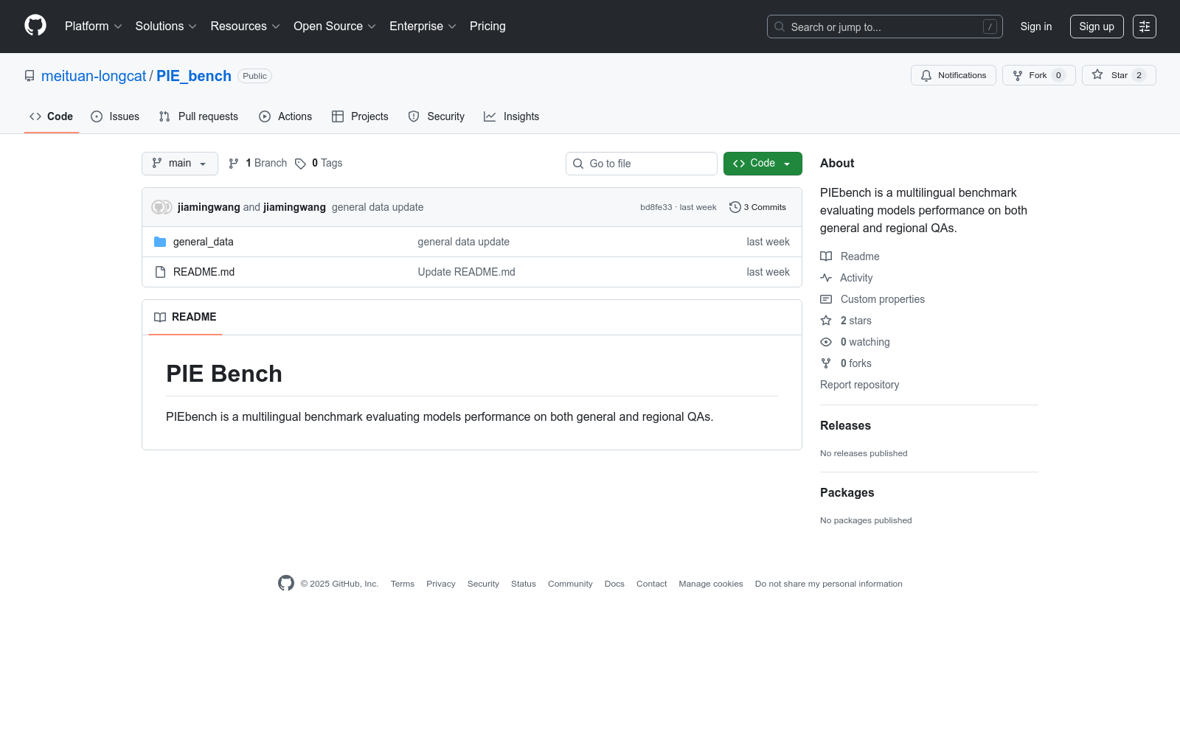Open the Enterprise dropdown
The height and width of the screenshot is (737, 1180).
(x=423, y=27)
